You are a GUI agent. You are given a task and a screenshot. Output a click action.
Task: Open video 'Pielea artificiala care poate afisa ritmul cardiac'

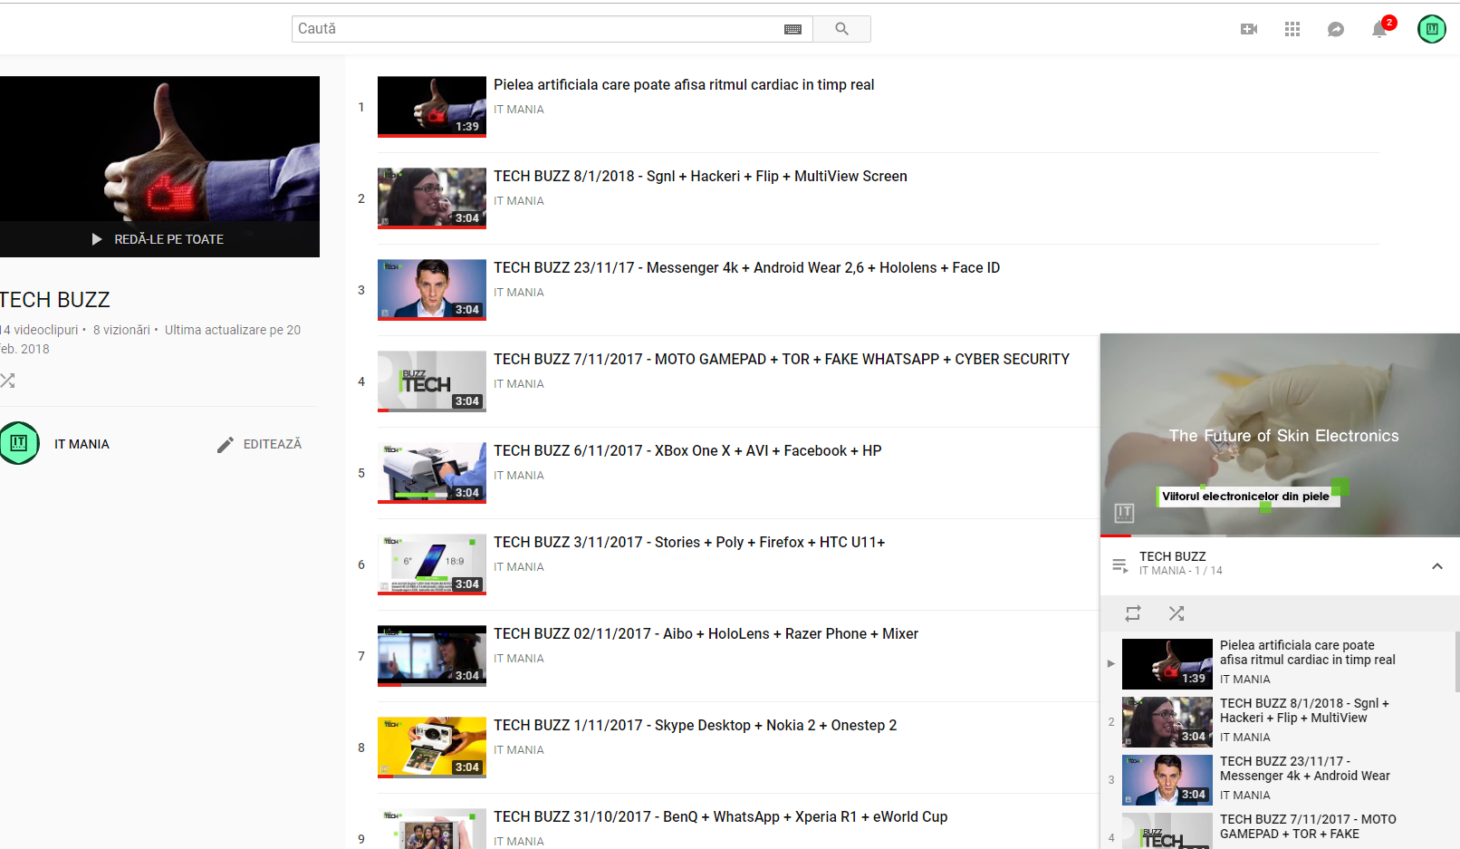coord(684,84)
